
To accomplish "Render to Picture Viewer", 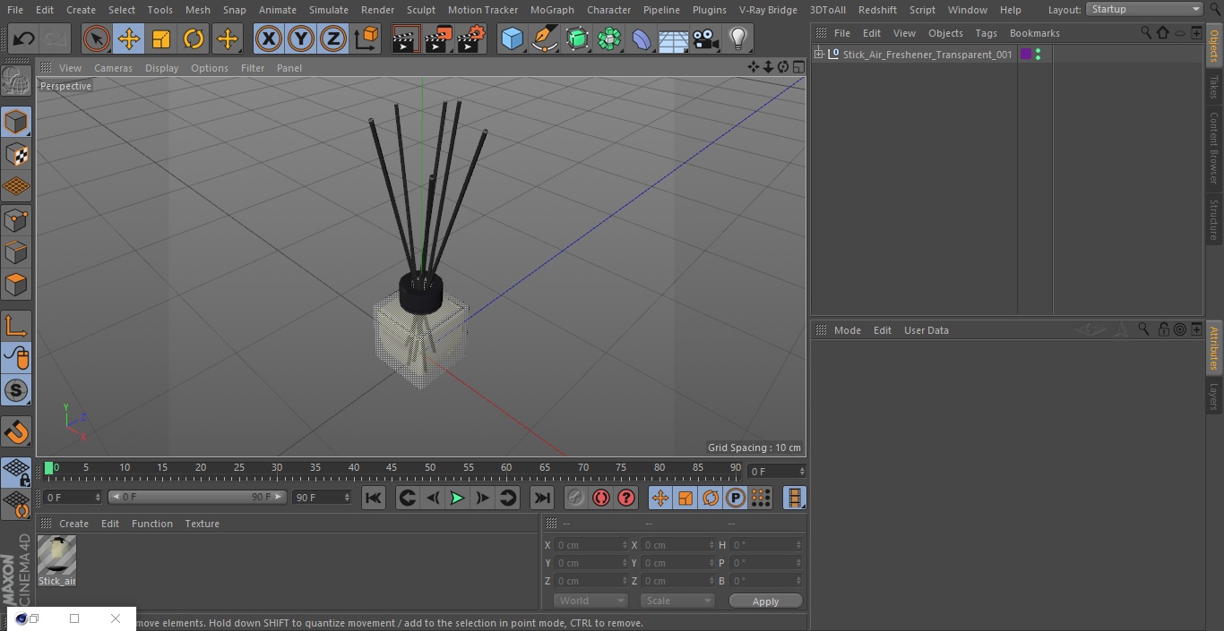I will [438, 38].
